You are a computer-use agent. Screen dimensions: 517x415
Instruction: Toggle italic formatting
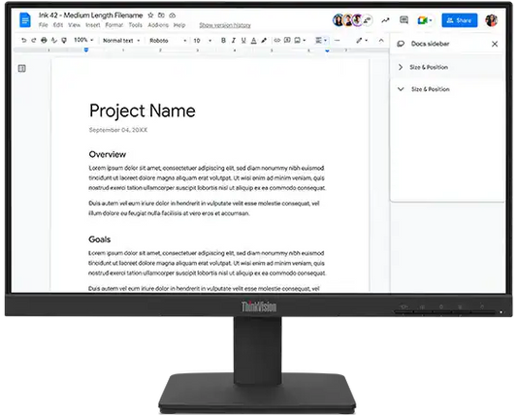pyautogui.click(x=234, y=40)
